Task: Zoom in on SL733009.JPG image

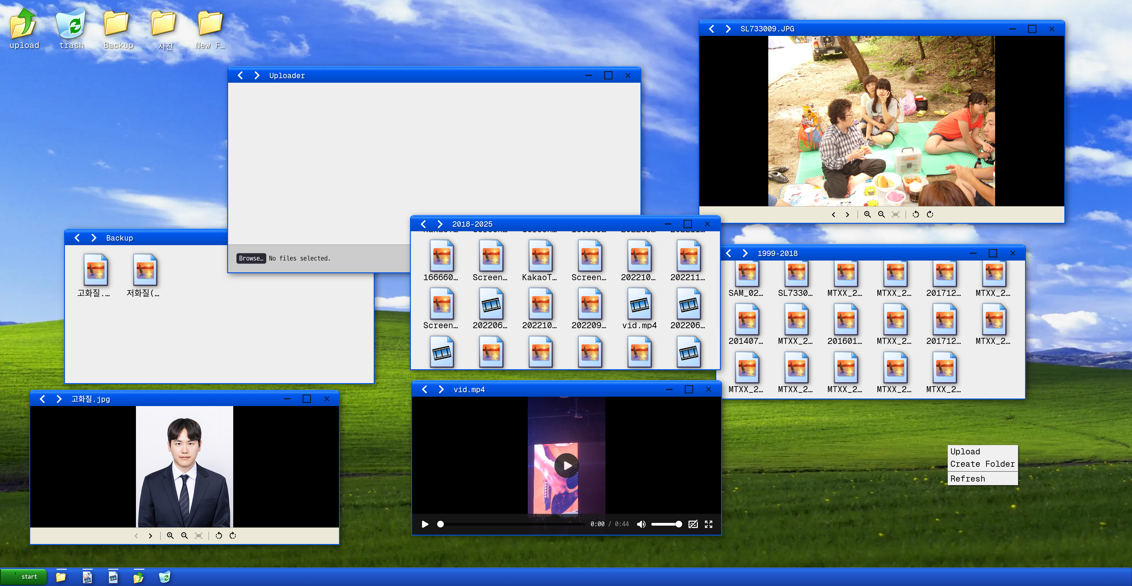Action: coord(867,214)
